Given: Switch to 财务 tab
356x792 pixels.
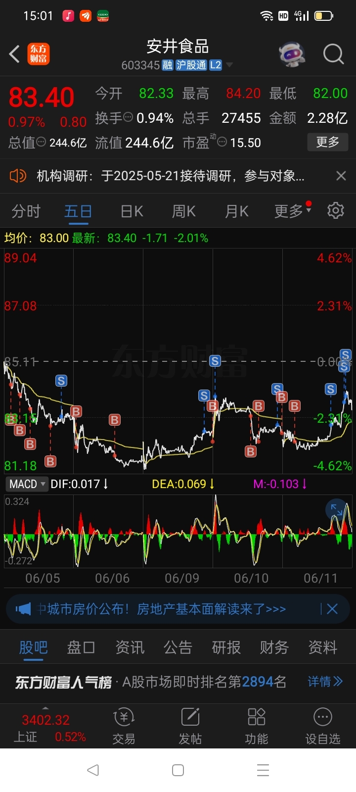Looking at the screenshot, I should point(274,647).
